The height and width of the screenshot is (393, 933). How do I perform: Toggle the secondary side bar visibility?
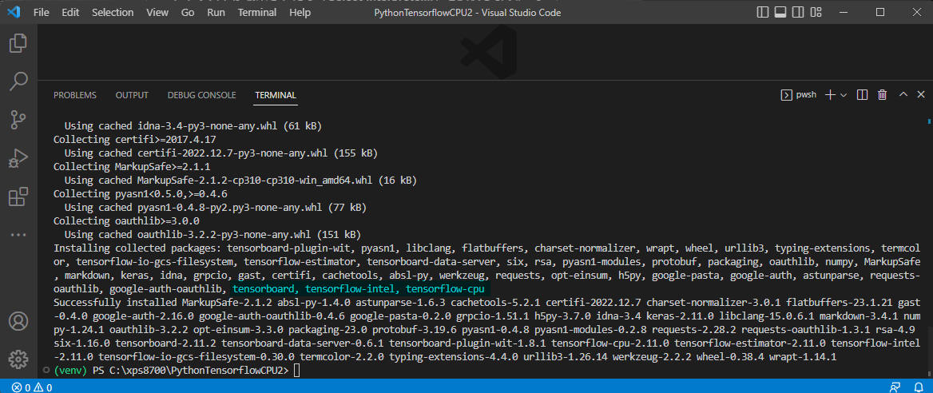pos(797,12)
